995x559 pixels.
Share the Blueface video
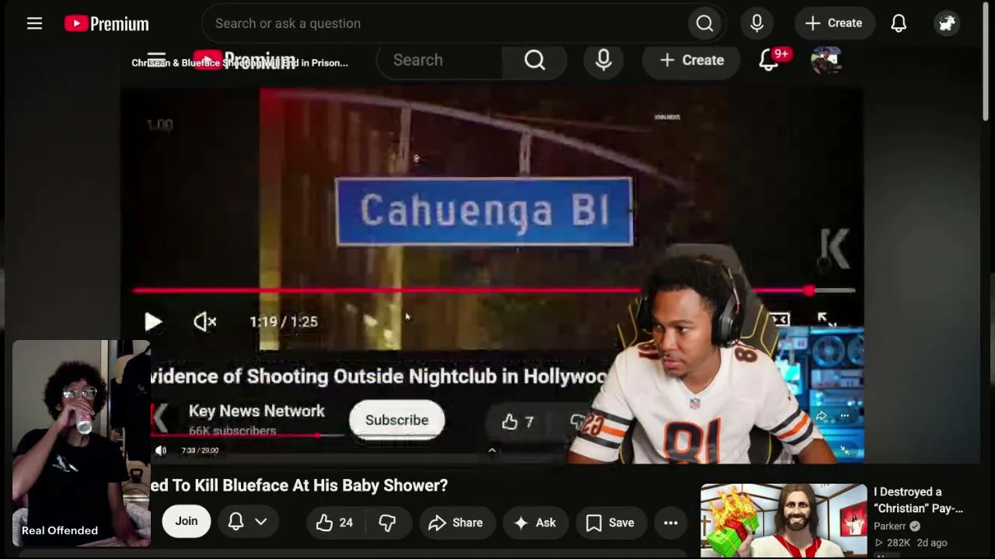pos(456,523)
